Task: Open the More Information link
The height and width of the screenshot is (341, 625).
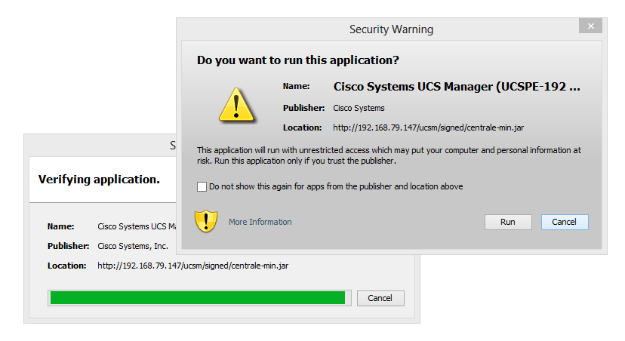Action: pos(260,222)
